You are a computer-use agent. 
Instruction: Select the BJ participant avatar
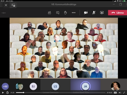[x=33, y=86]
